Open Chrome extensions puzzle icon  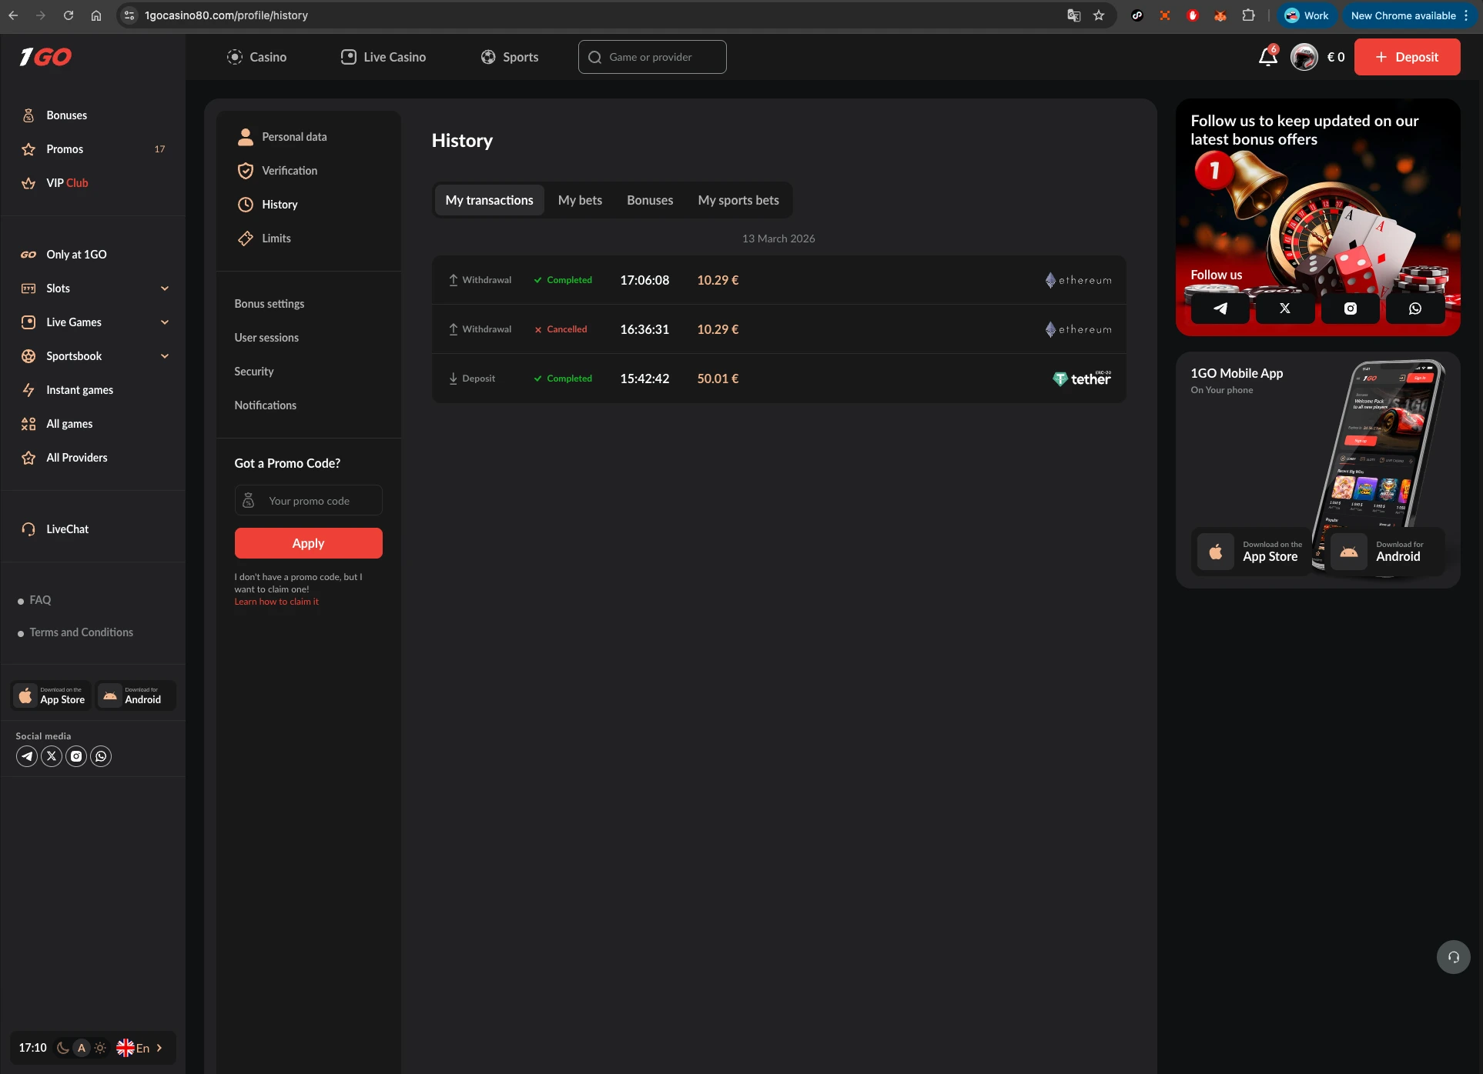tap(1249, 15)
